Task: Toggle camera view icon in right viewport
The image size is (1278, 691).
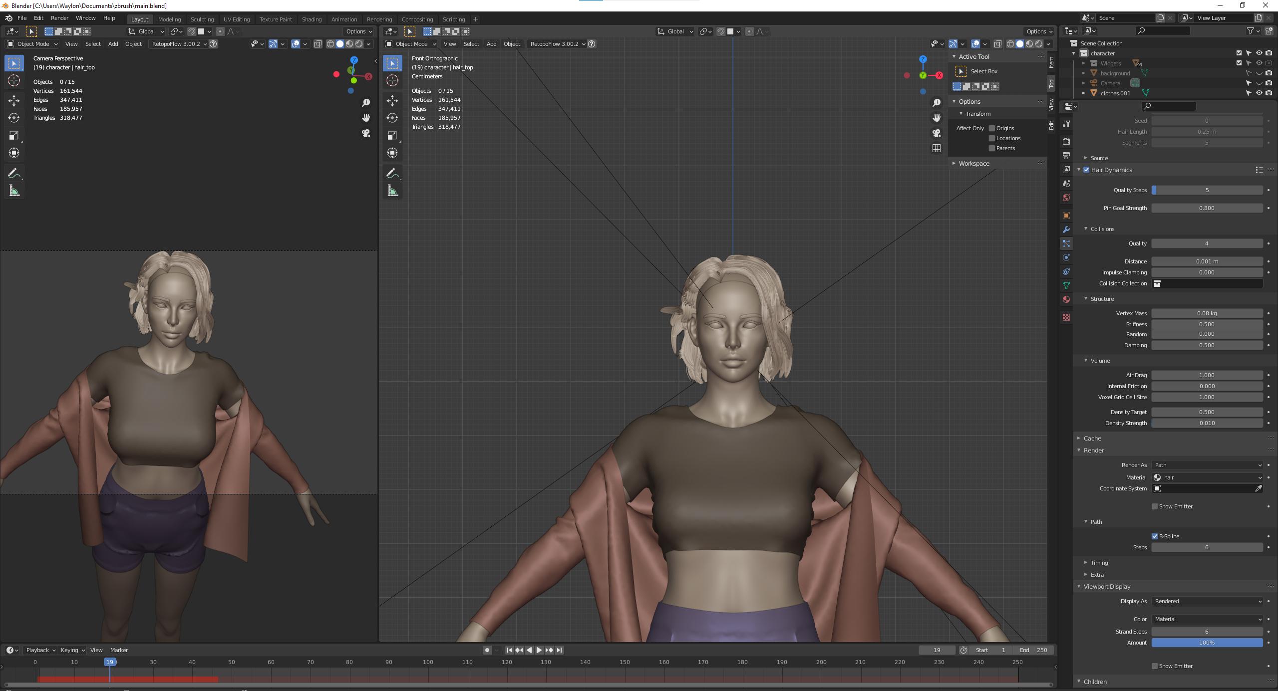Action: tap(936, 133)
